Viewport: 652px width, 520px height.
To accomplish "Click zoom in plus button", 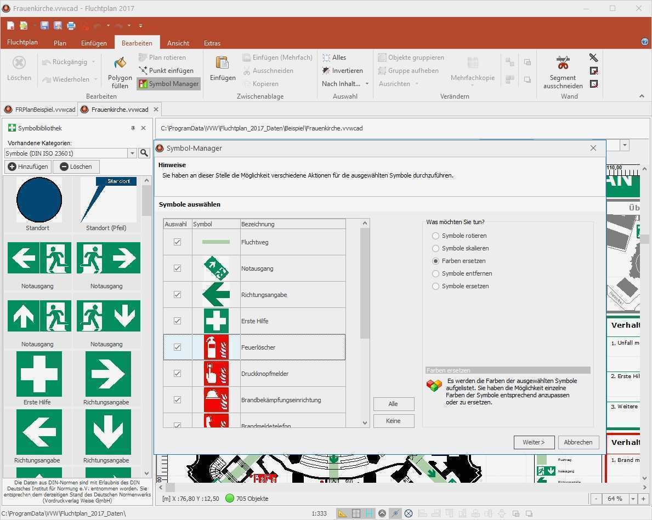I will 643,499.
